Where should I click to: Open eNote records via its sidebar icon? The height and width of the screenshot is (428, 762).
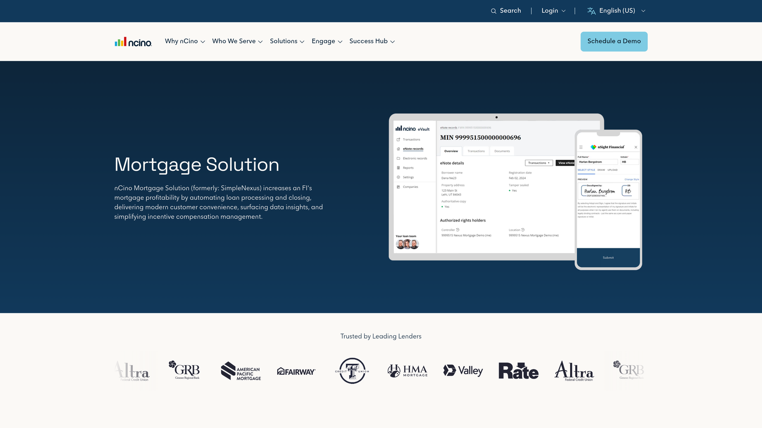point(399,149)
